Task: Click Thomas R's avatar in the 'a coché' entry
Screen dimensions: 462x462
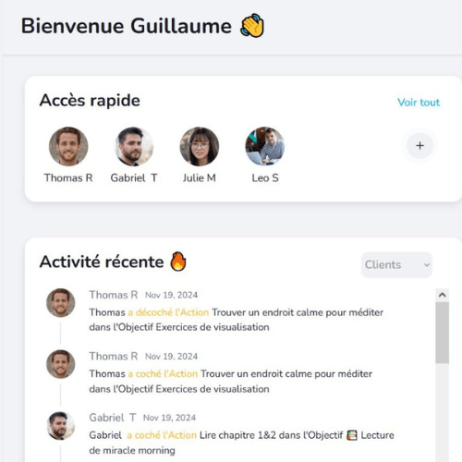Action: (x=60, y=364)
